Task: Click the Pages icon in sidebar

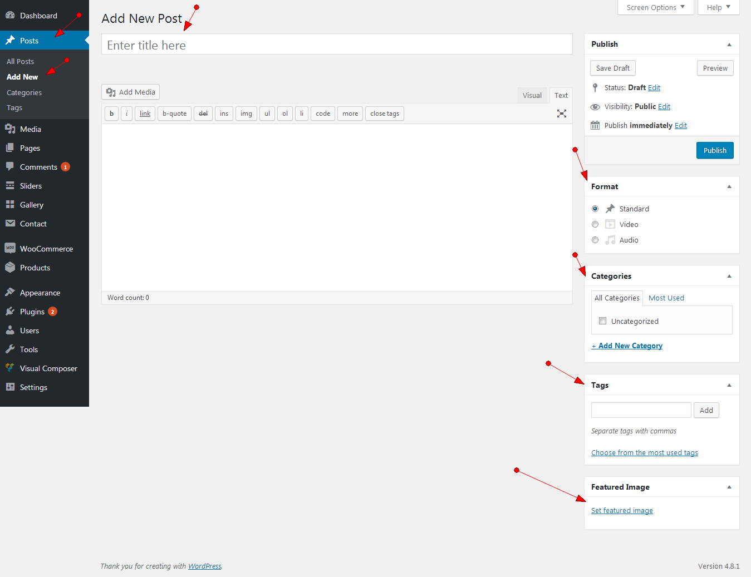Action: [x=10, y=148]
